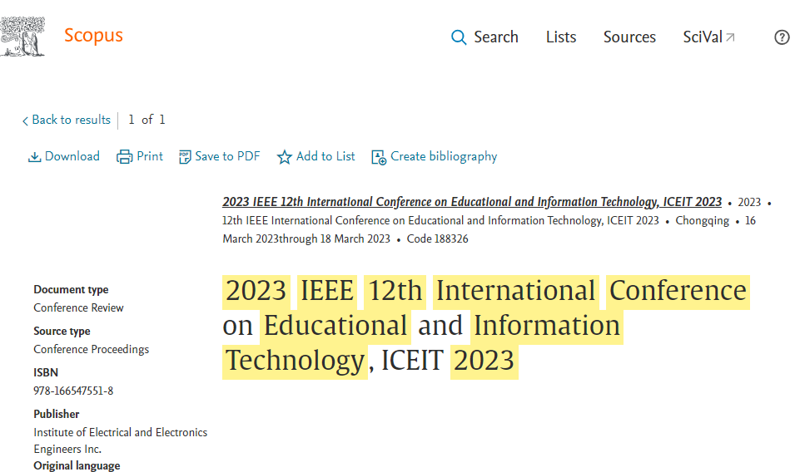795x472 pixels.
Task: Open the help question mark icon
Action: (x=782, y=37)
